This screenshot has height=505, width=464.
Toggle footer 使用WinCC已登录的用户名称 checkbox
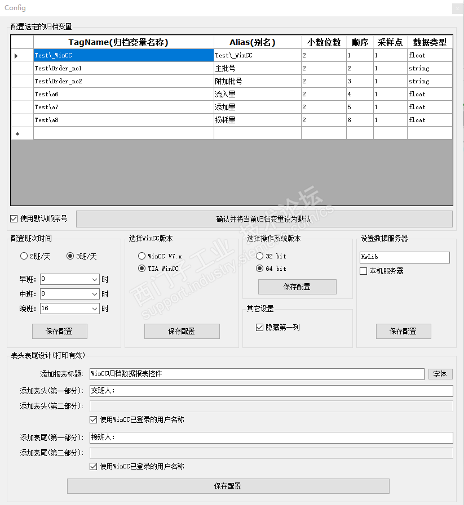(x=93, y=466)
